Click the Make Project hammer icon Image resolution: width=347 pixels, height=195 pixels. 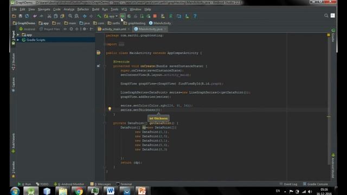[x=99, y=16]
